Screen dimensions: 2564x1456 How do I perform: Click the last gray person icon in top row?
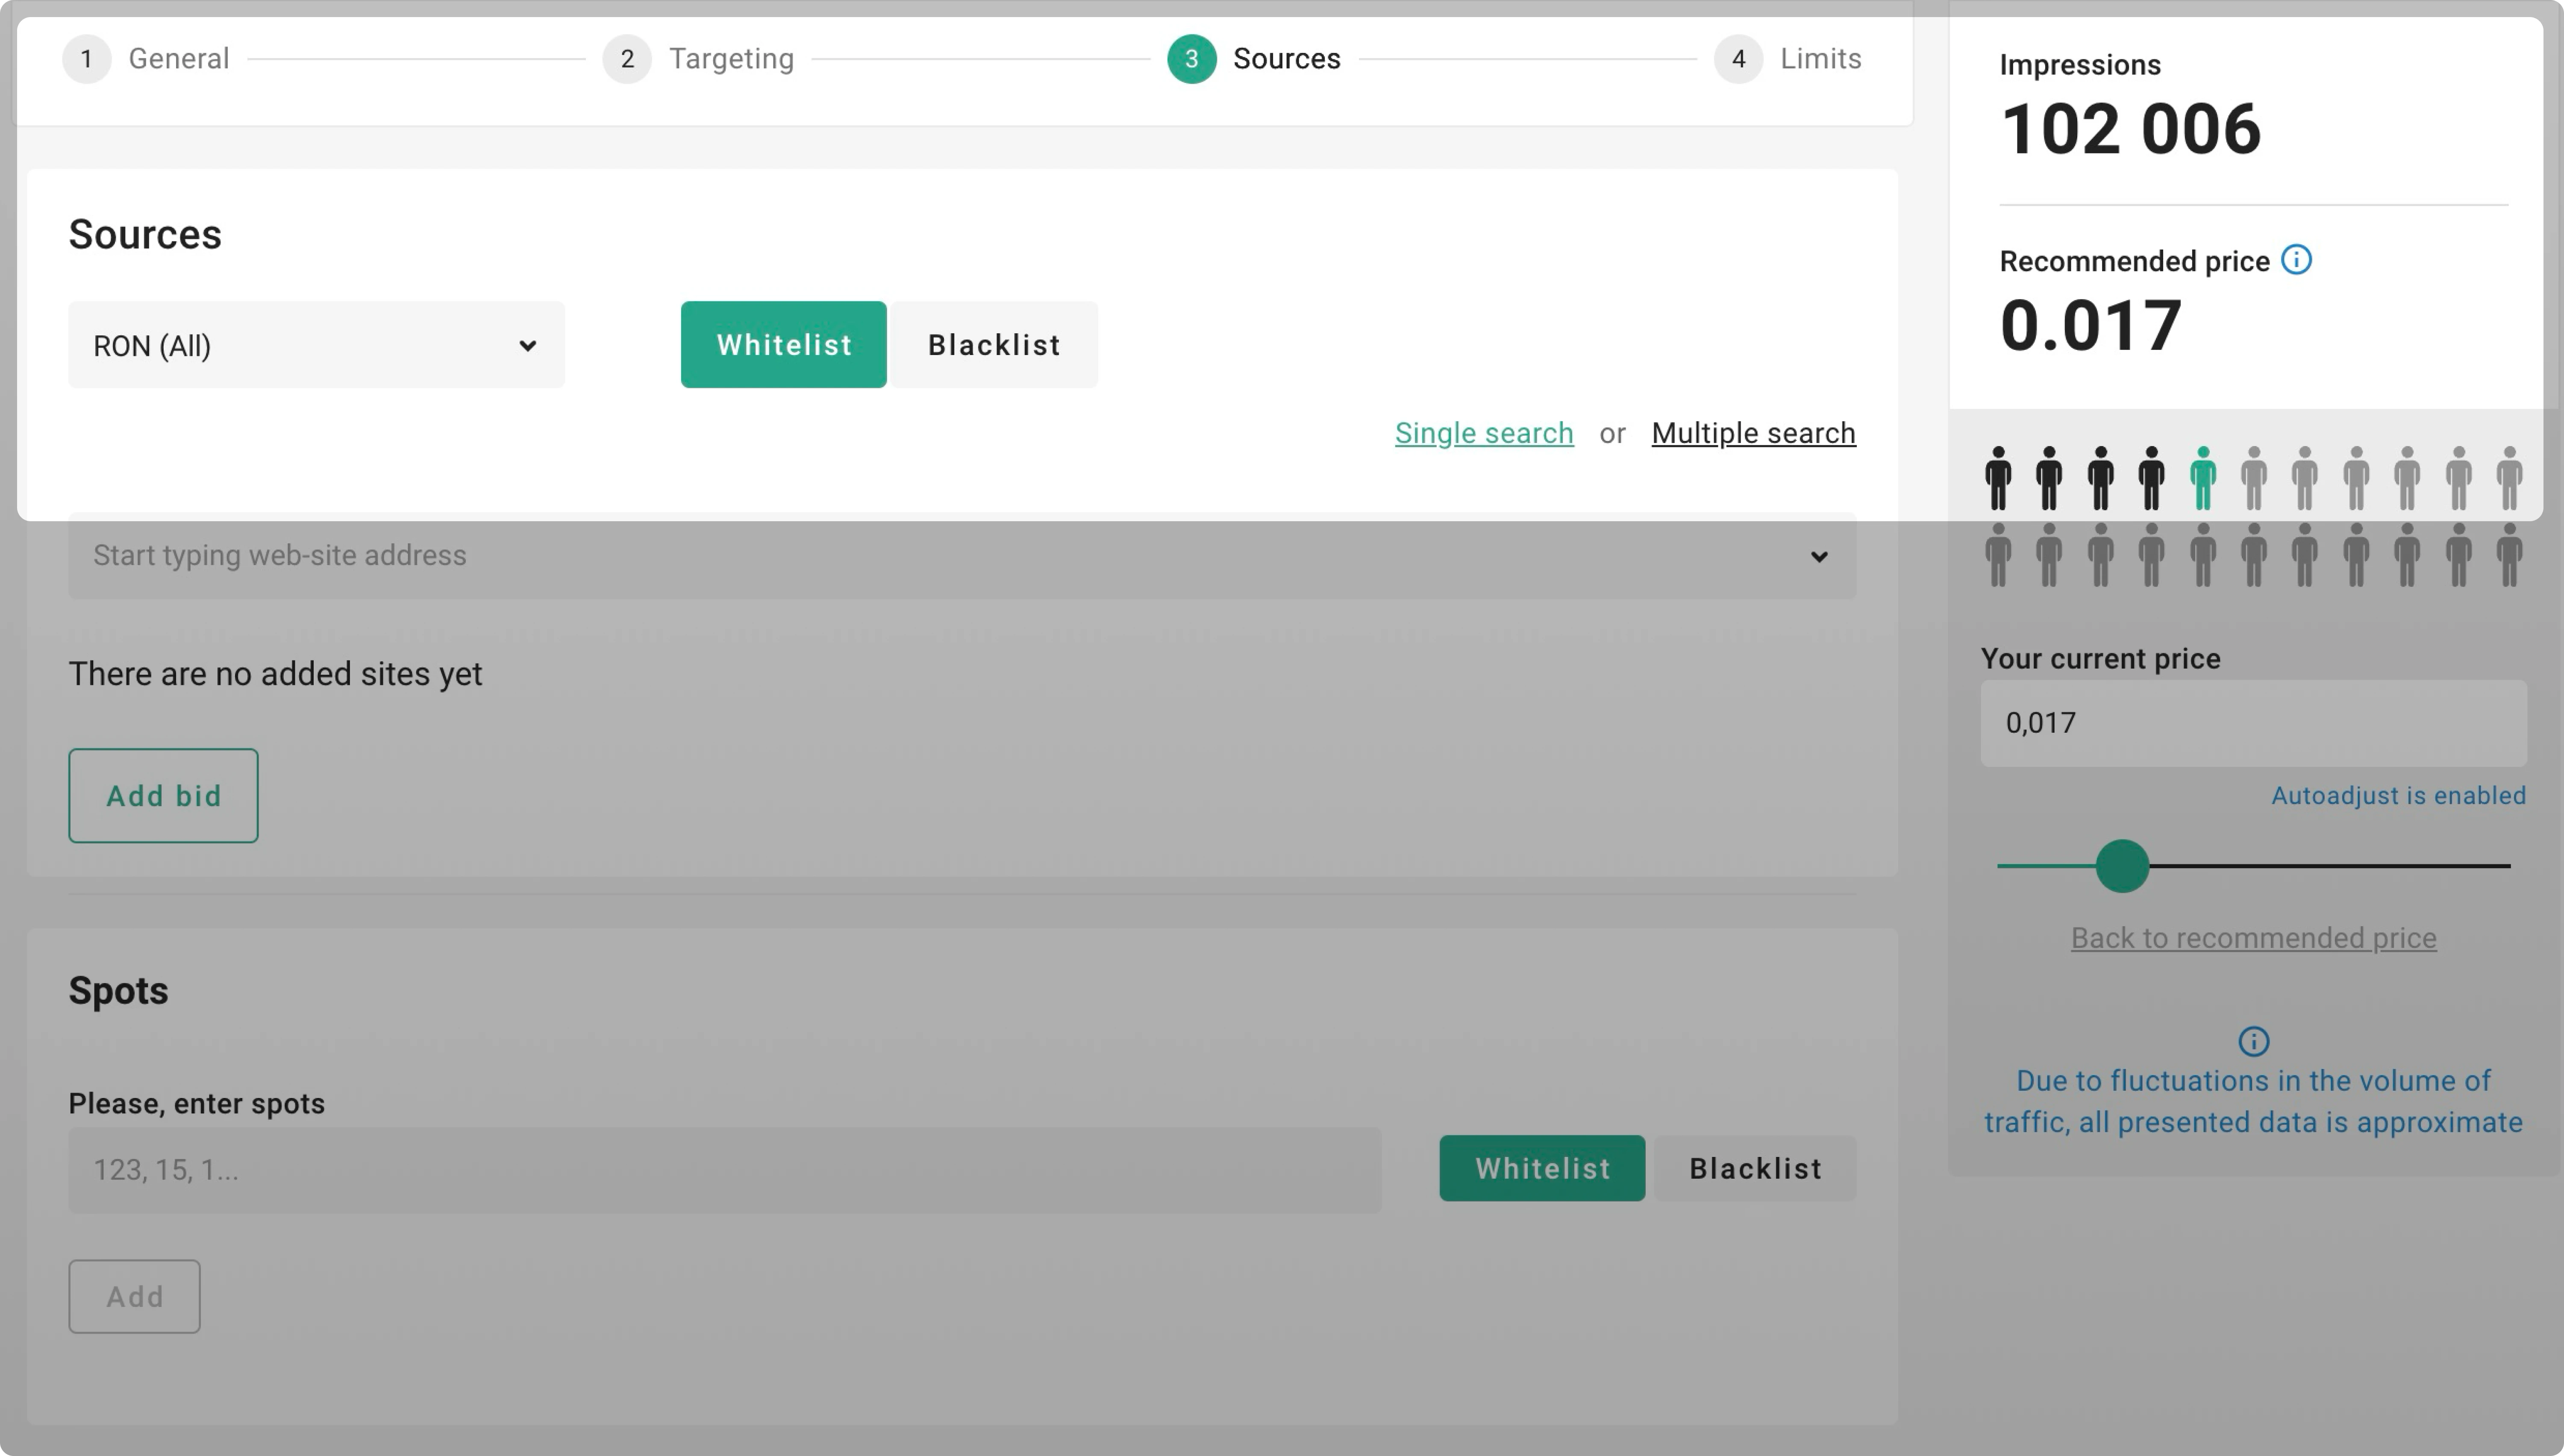tap(2509, 478)
